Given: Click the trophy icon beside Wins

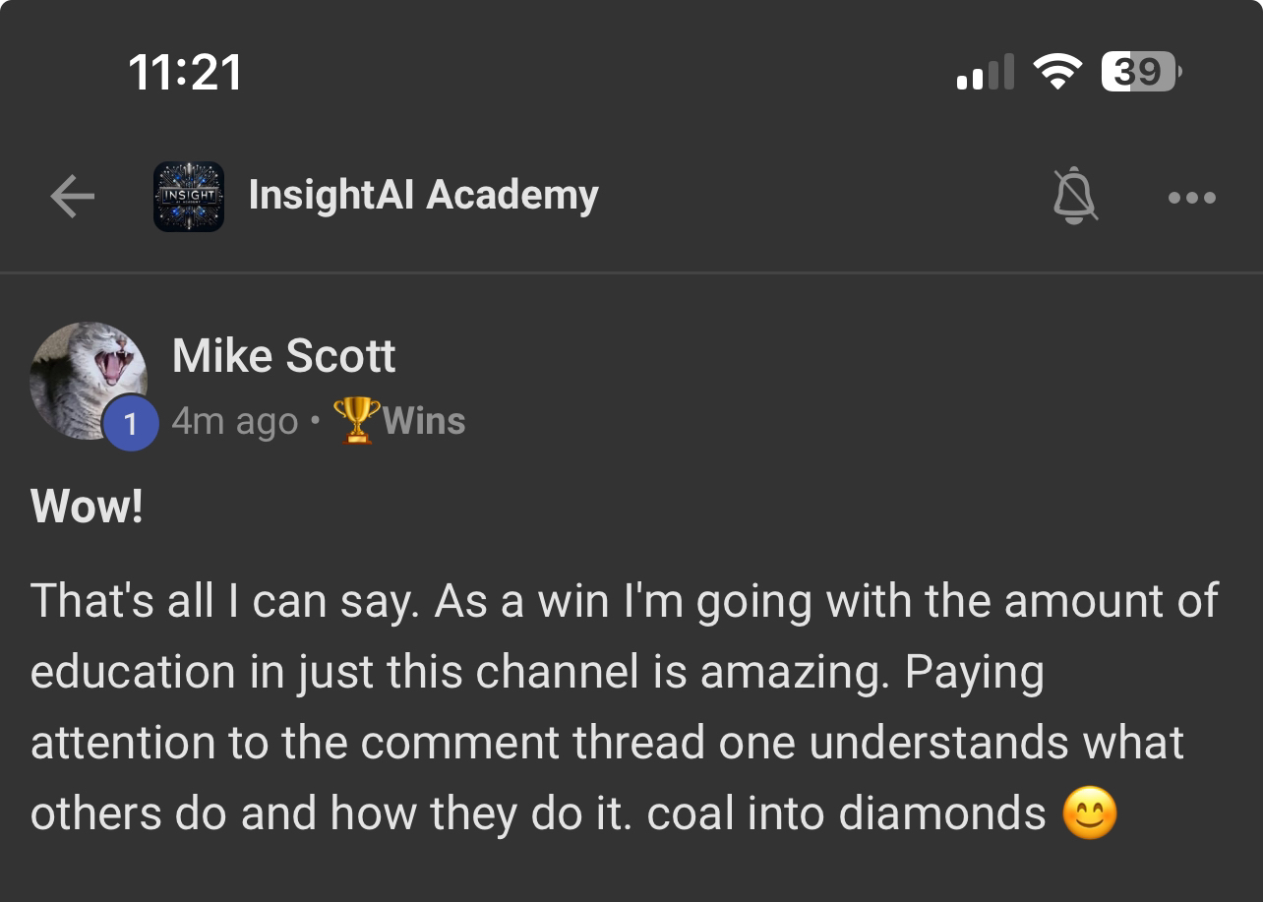Looking at the screenshot, I should tap(356, 420).
